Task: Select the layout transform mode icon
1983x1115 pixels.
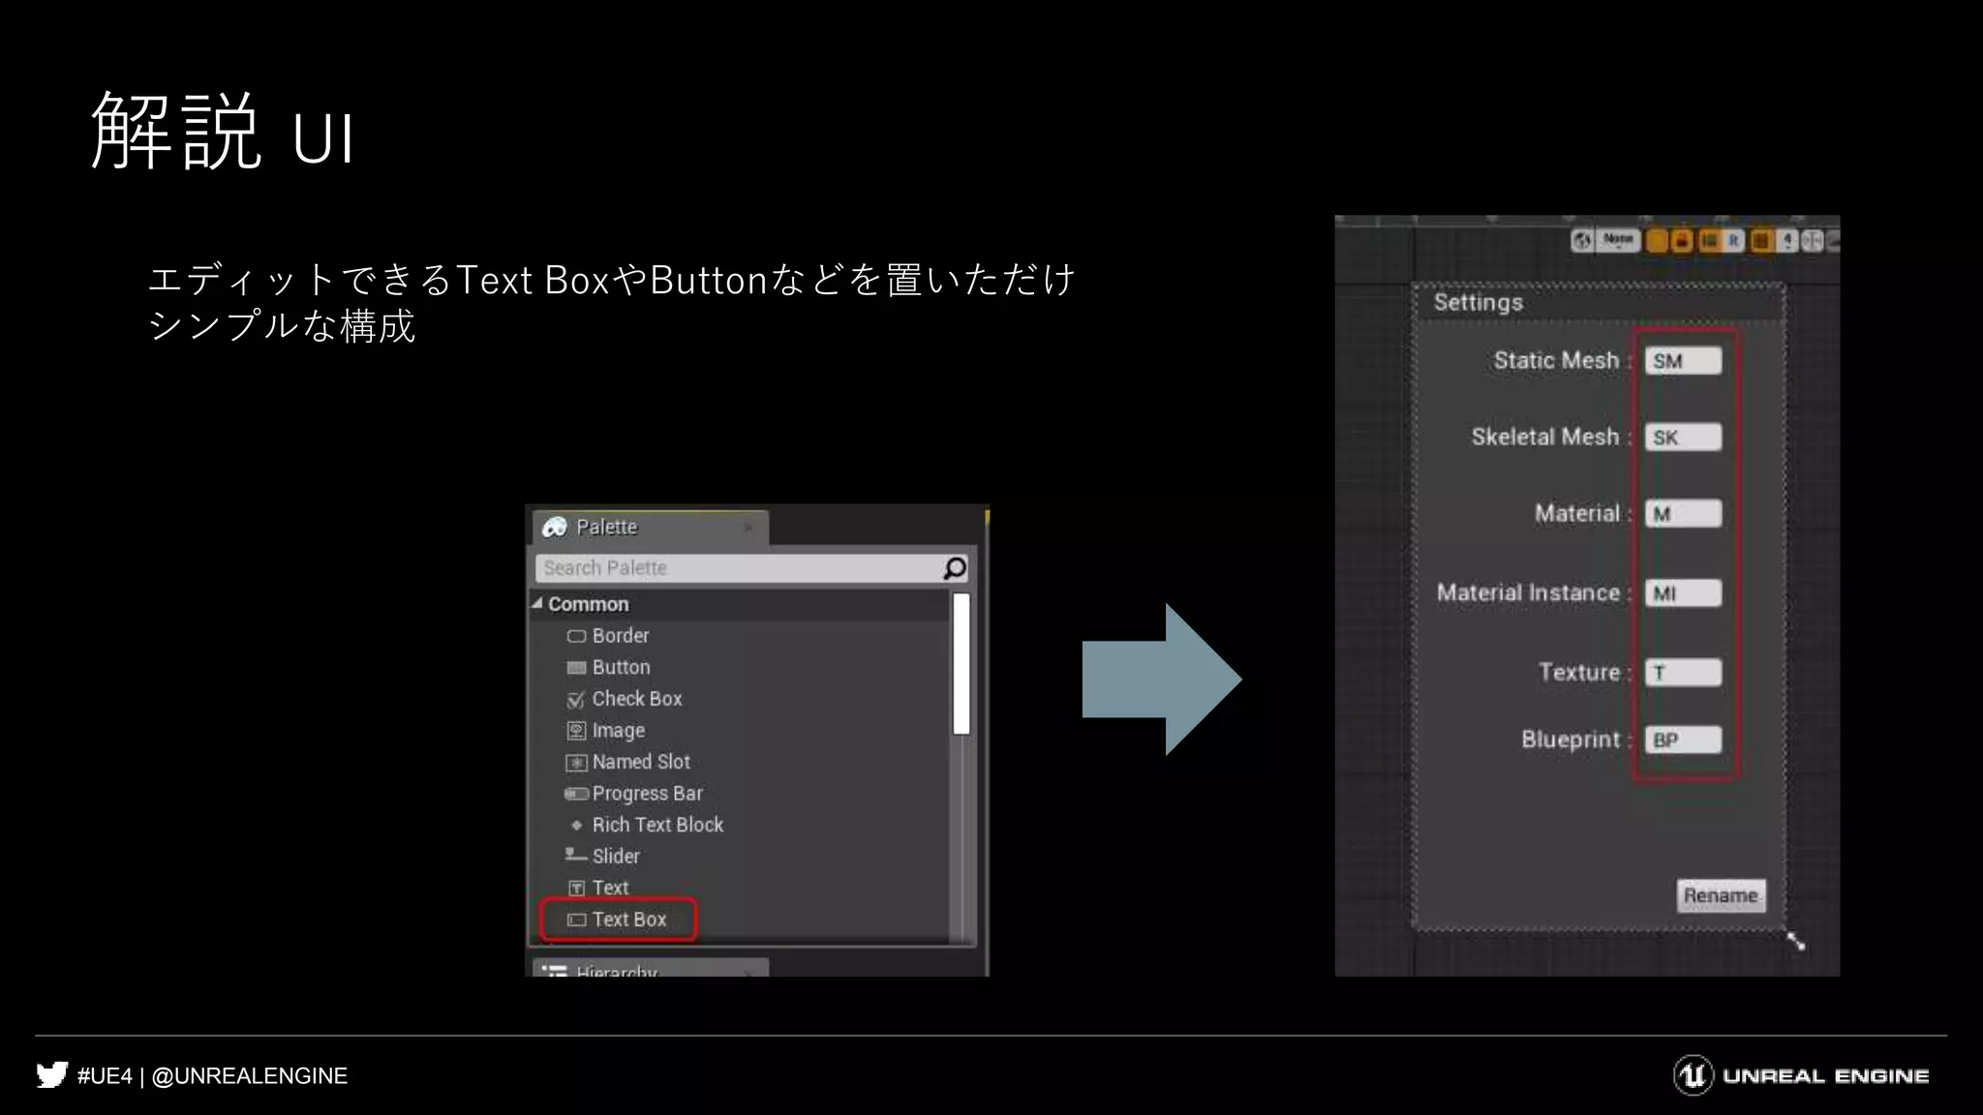Action: tap(1710, 240)
